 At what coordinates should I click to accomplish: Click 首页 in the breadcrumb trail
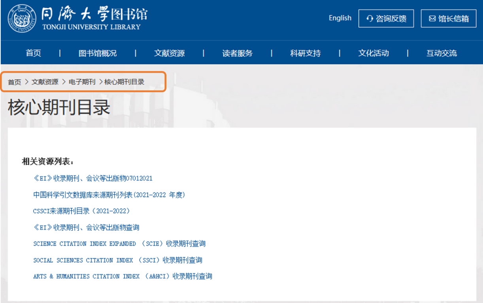(15, 82)
